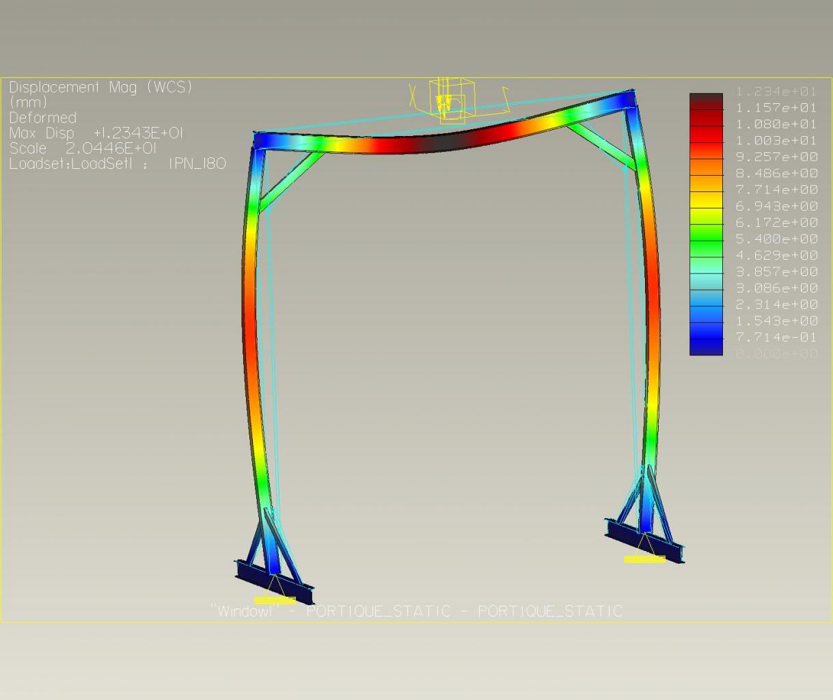Click the 'Loadset:LoadSet1 : IPN_180' text

click(x=118, y=164)
